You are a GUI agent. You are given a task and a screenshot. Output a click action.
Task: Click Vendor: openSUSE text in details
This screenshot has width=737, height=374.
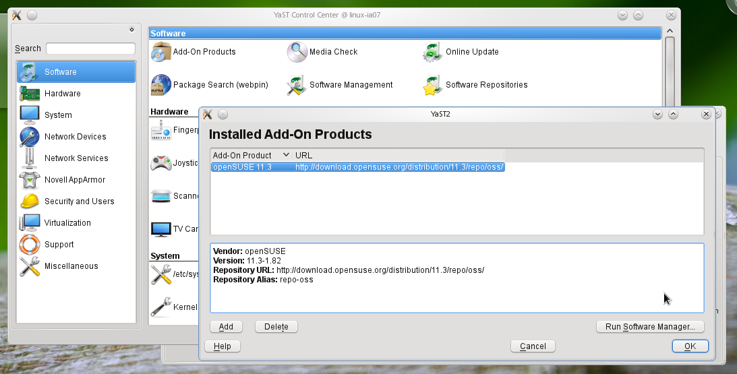249,251
